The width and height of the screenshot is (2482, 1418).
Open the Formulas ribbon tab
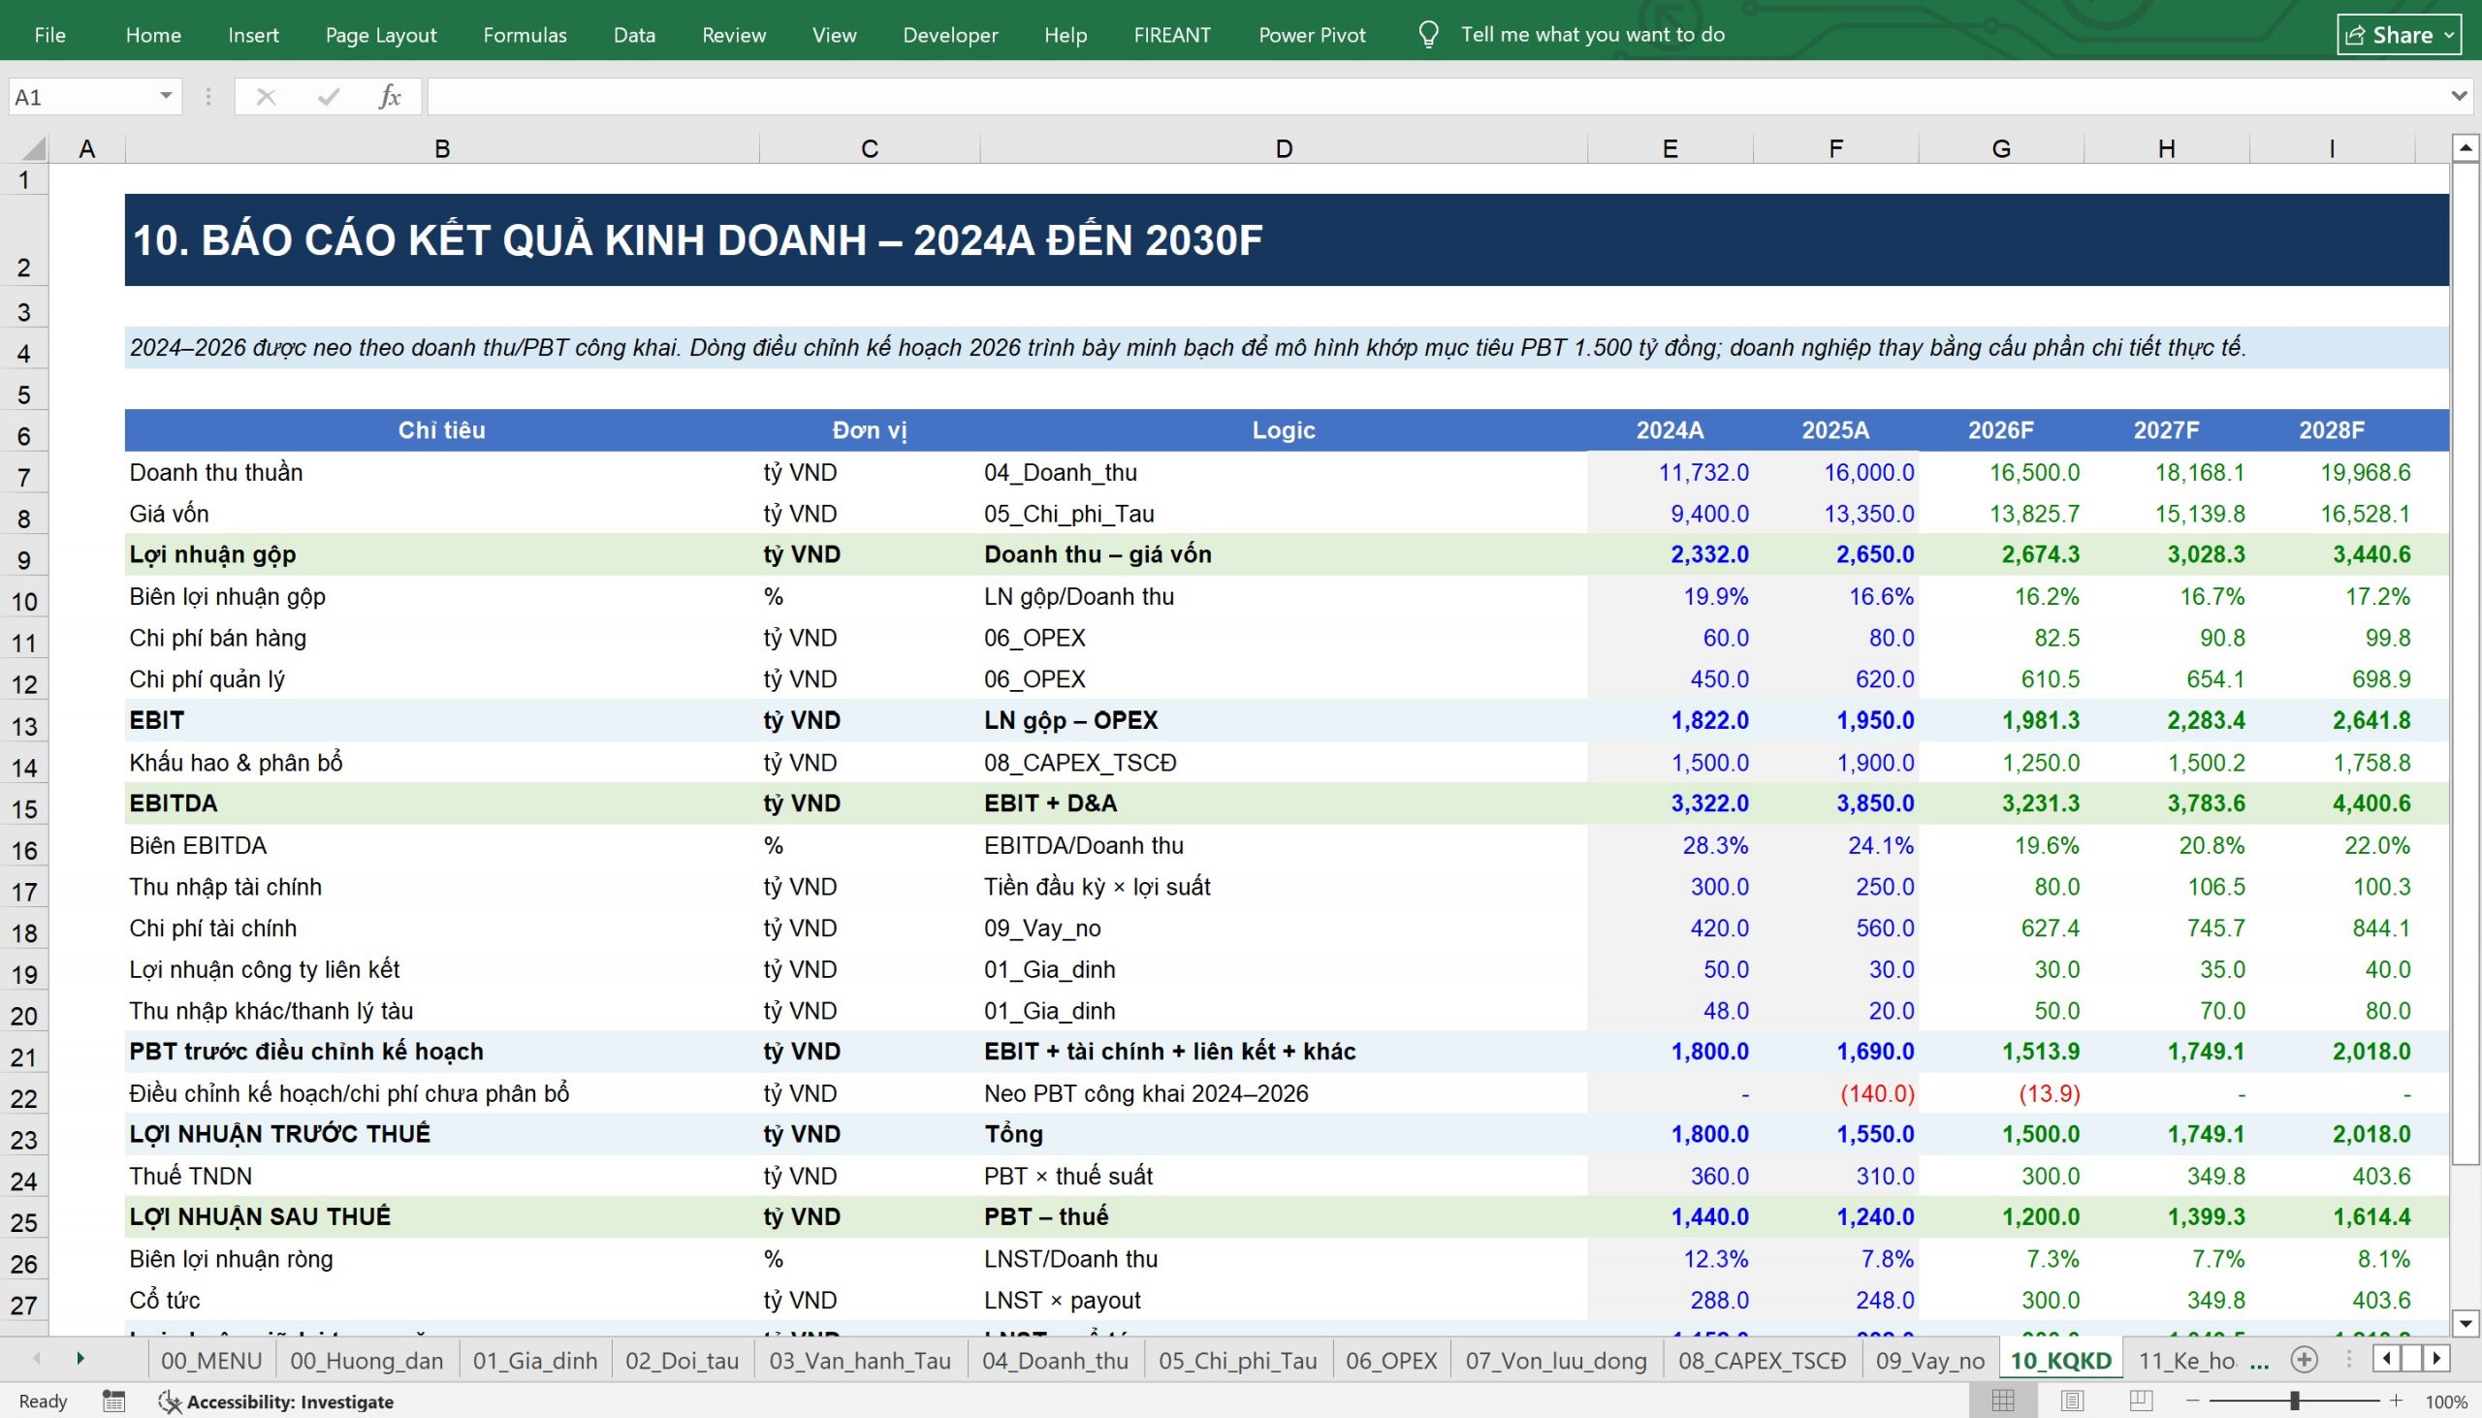(x=525, y=35)
